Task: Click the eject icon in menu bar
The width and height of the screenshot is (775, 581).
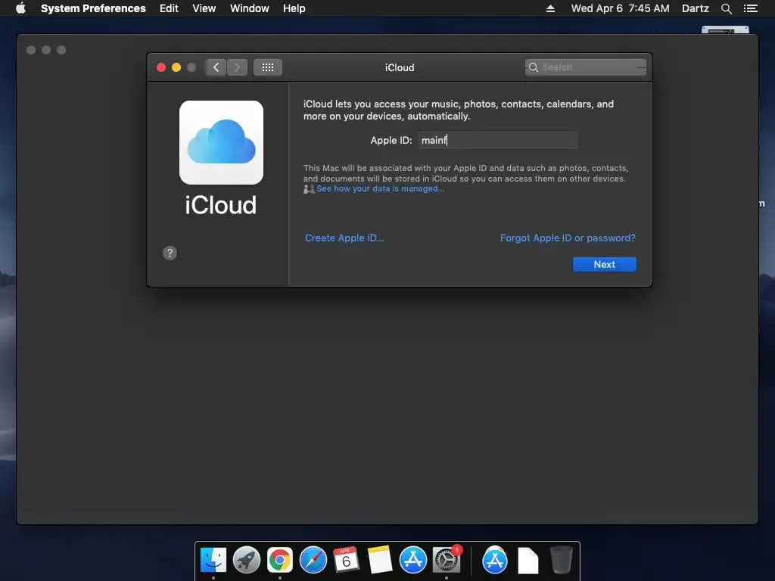Action: point(550,8)
